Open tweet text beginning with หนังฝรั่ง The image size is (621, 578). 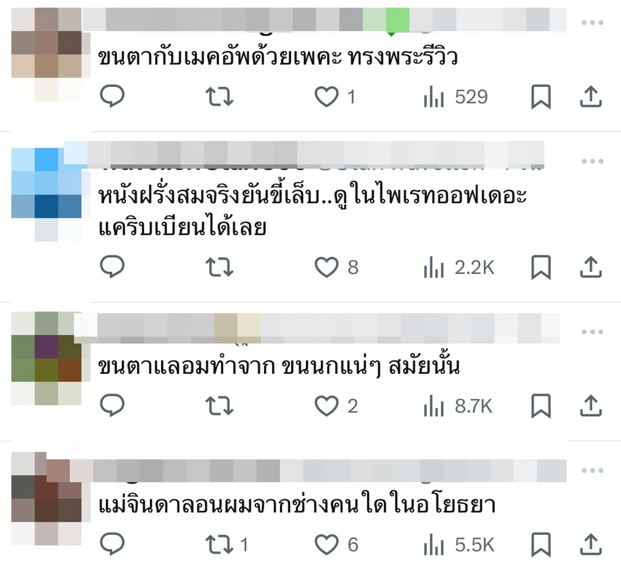click(312, 211)
